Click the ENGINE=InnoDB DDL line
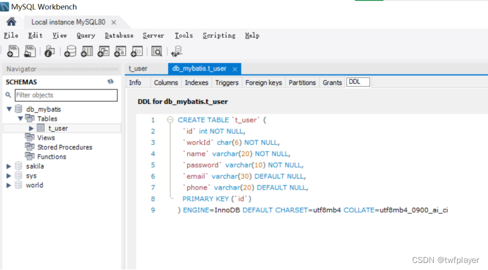The width and height of the screenshot is (488, 270). coord(313,210)
